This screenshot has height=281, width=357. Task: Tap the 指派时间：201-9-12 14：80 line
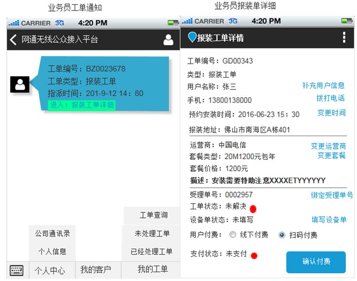click(x=95, y=93)
